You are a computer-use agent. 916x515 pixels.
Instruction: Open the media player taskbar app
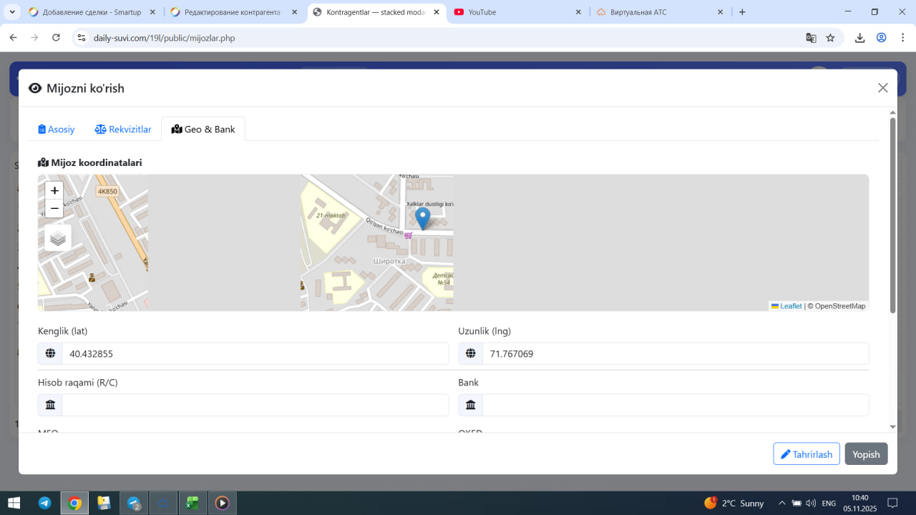pyautogui.click(x=223, y=503)
